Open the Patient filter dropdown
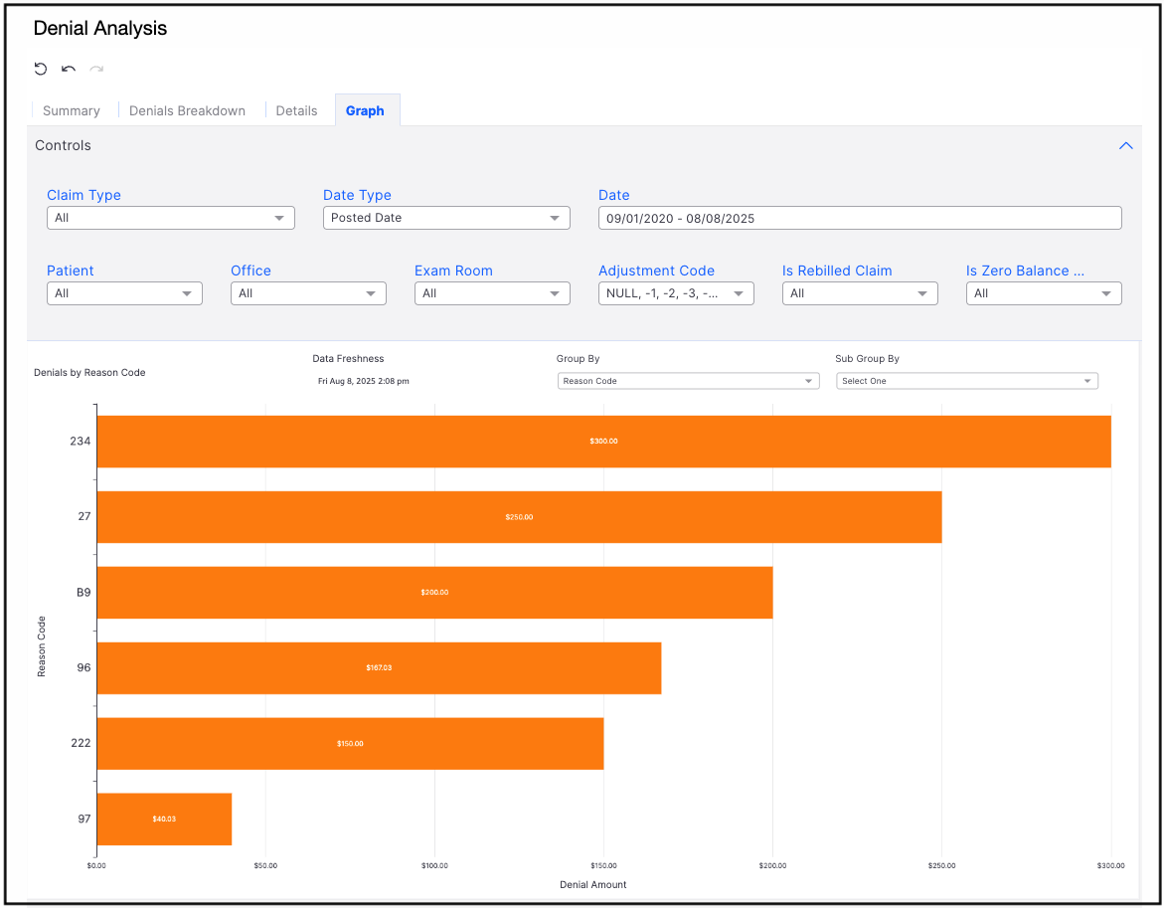Image resolution: width=1164 pixels, height=908 pixels. pos(124,293)
